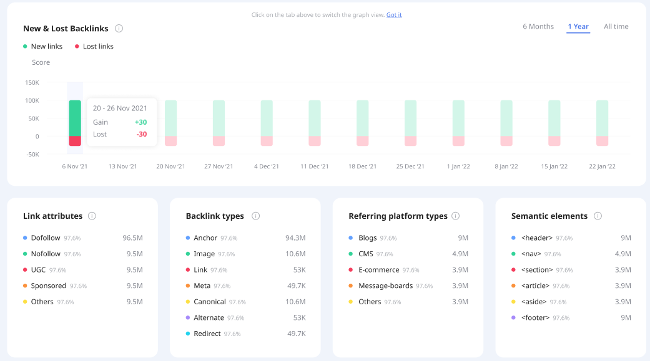Toggle New links legend item

click(42, 46)
